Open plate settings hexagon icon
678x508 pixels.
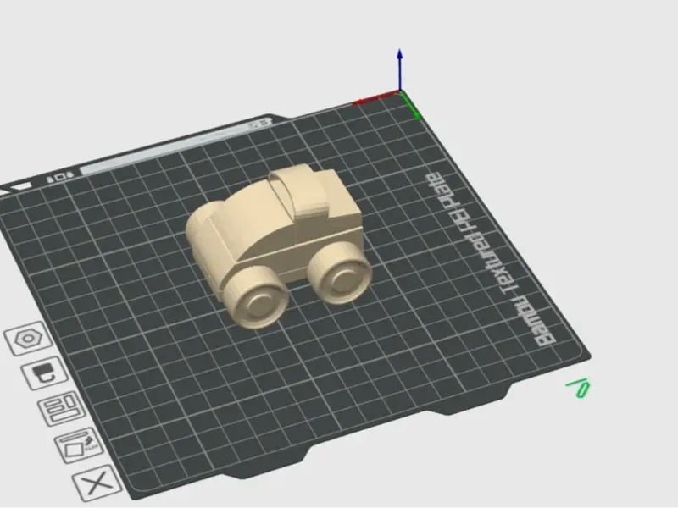(x=28, y=339)
